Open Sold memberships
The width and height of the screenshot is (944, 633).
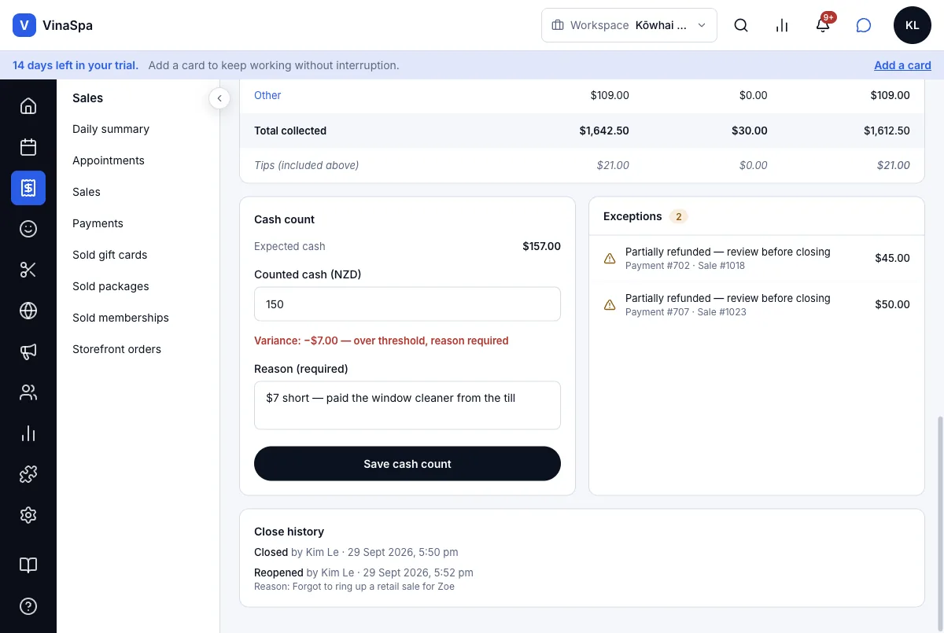(x=120, y=318)
